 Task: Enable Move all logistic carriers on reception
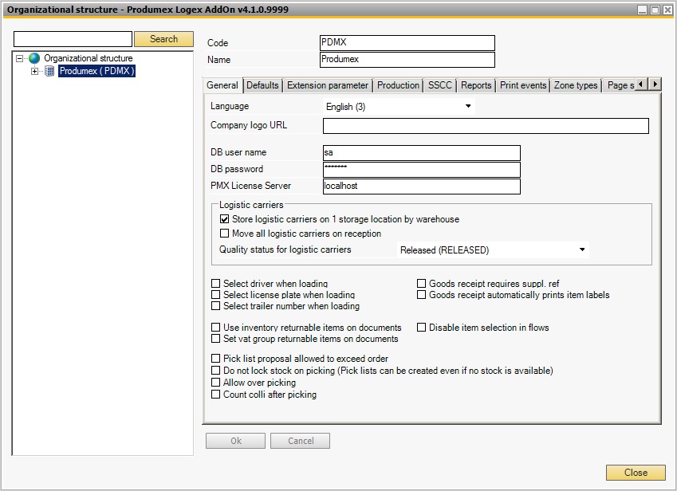coord(225,234)
